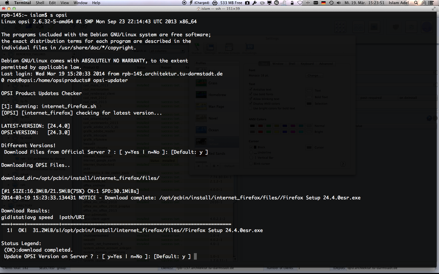
Task: Open the Islam Adel user menu
Action: coord(399,3)
